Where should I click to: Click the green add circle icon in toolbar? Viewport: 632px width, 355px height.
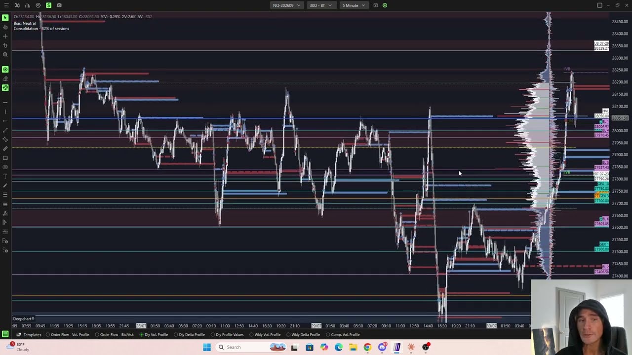point(385,5)
